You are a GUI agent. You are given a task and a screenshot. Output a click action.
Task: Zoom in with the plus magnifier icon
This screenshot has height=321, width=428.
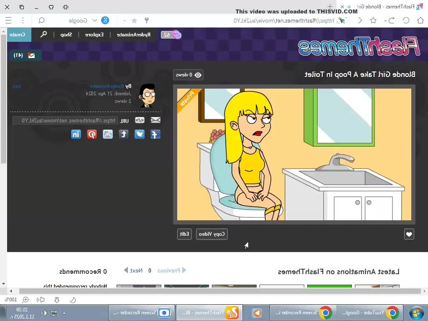25,300
